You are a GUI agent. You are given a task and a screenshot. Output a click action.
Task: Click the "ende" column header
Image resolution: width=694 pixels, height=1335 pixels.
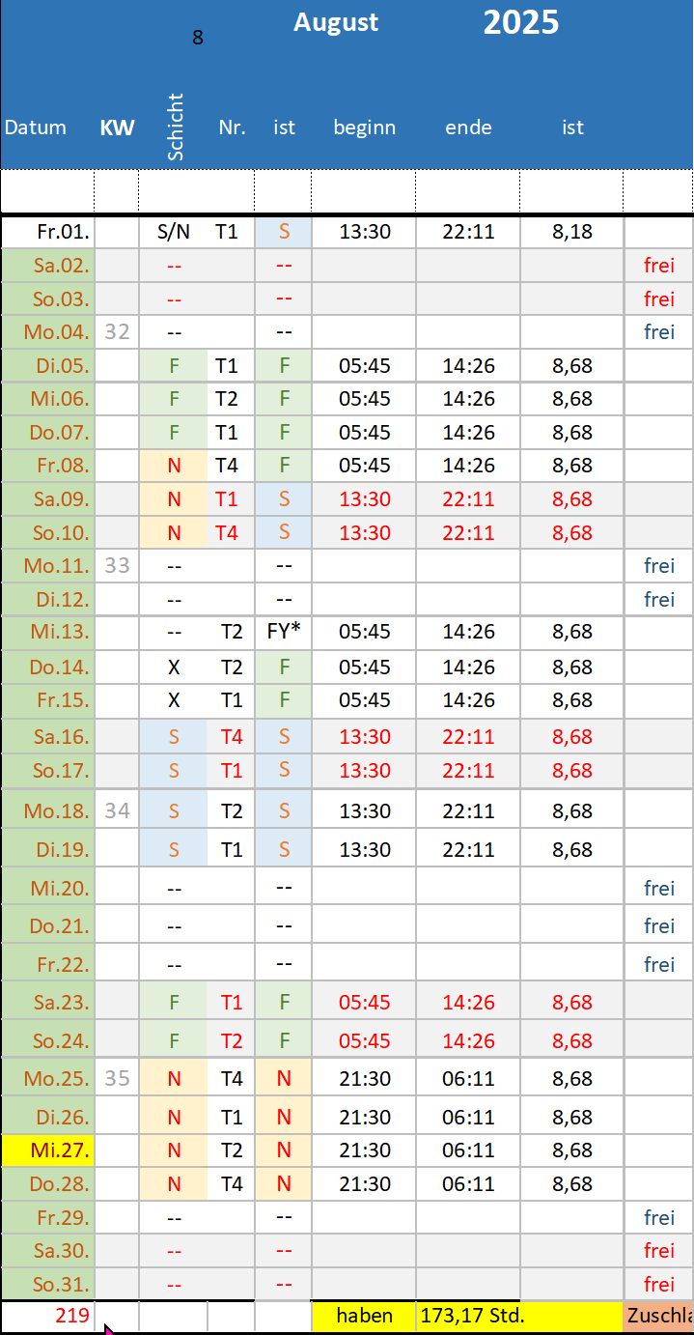pos(468,128)
